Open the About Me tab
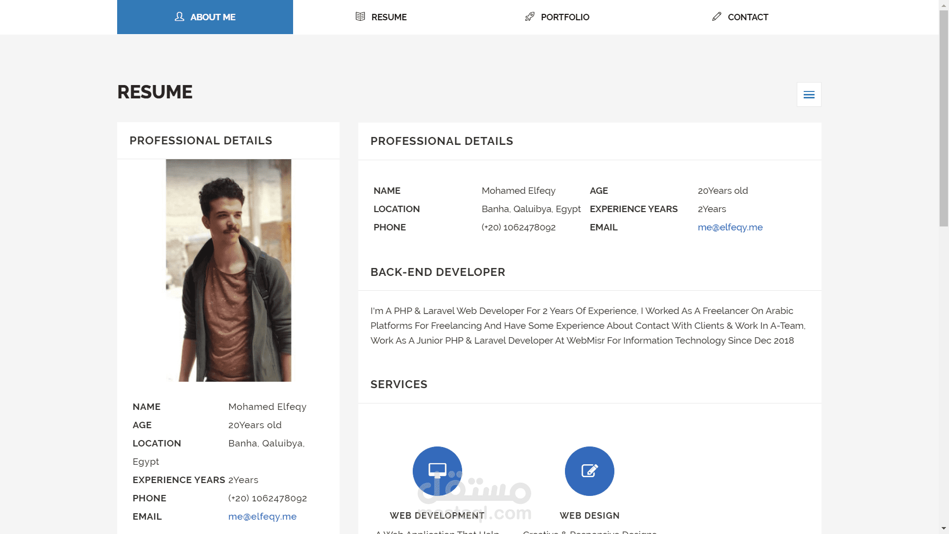949x534 pixels. (x=205, y=17)
